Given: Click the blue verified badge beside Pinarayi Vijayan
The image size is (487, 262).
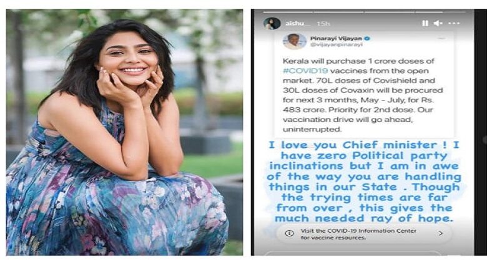Looking at the screenshot, I should (x=366, y=39).
